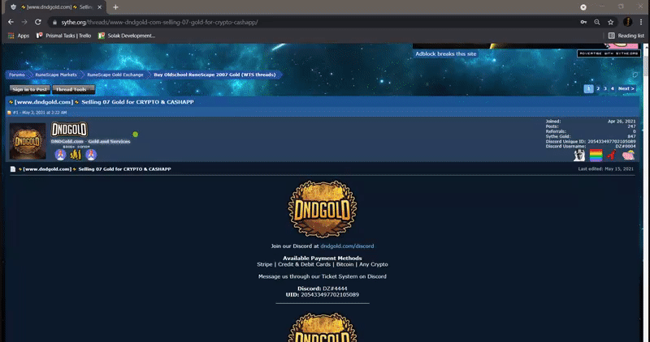Viewport: 650px width, 342px height.
Task: Open the Chrome three-dot menu
Action: coord(641,22)
